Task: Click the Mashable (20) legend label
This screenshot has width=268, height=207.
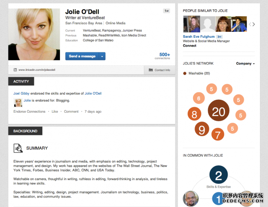Action: tap(199, 73)
